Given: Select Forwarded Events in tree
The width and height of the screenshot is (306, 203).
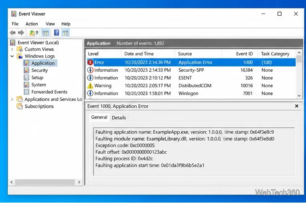Looking at the screenshot, I should coord(49,92).
